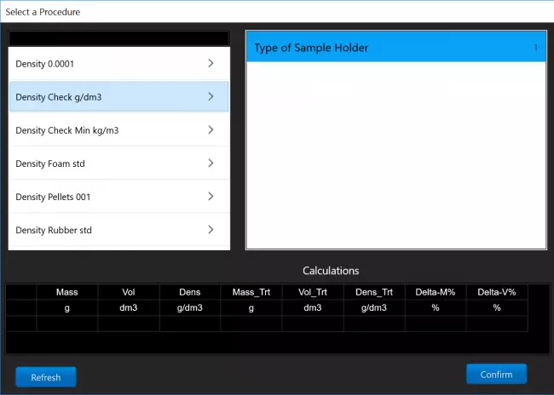Click the Dens_Trt column header
This screenshot has height=395, width=554.
tap(373, 292)
